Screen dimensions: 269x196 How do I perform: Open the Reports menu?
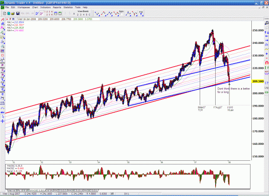point(57,7)
